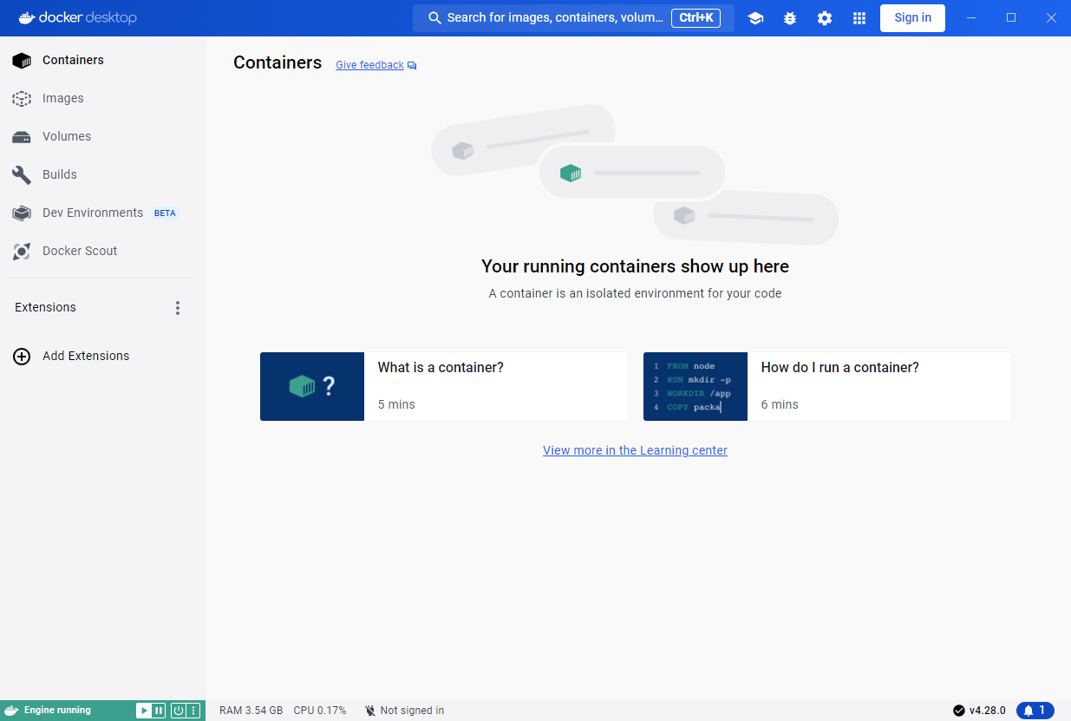Click the v4.28.0 version number
Viewport: 1071px width, 721px height.
tap(988, 711)
